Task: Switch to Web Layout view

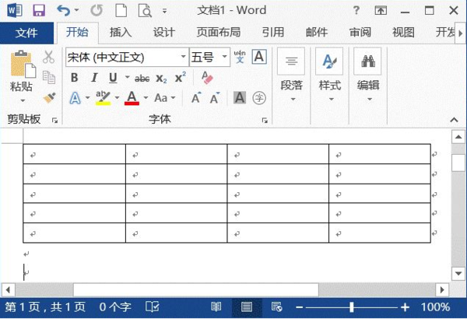Action: click(x=276, y=307)
